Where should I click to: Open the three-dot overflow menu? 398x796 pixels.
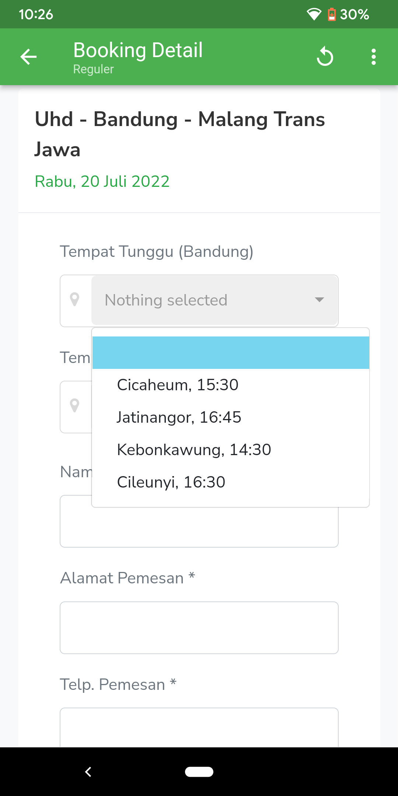click(x=373, y=57)
